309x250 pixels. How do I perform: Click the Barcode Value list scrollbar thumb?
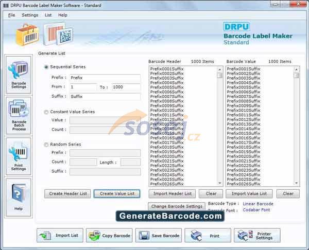click(296, 75)
